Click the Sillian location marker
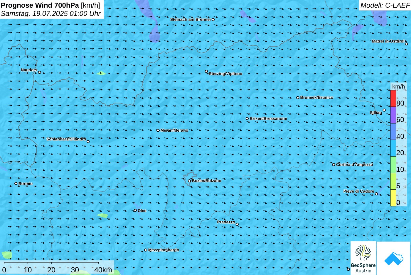 coord(384,110)
